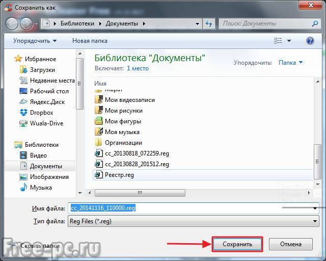Click the 1 место link
This screenshot has width=326, height=261.
pyautogui.click(x=138, y=68)
